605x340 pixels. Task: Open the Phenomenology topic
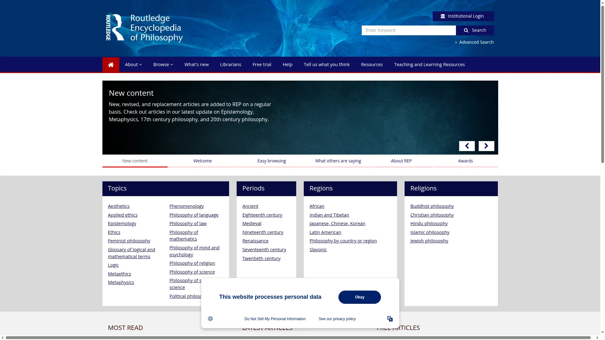click(x=187, y=206)
